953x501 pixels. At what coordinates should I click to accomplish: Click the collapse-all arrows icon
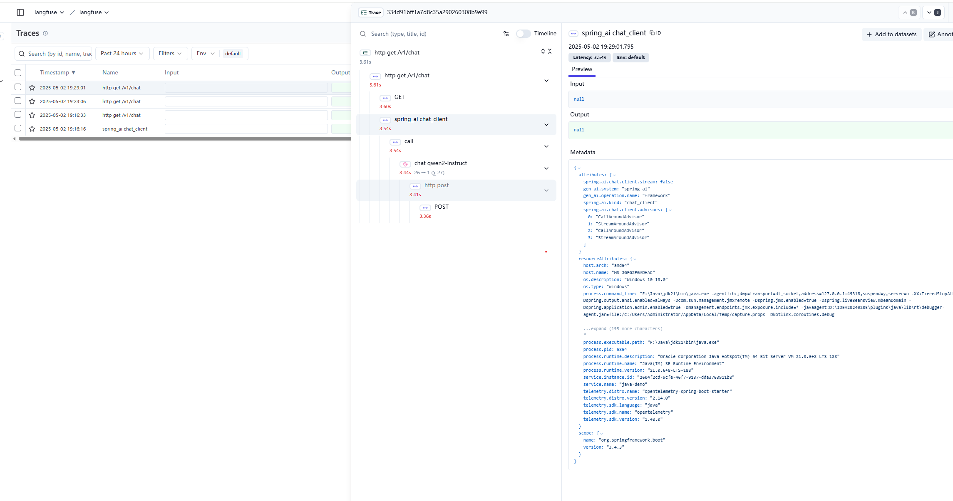[x=550, y=51]
